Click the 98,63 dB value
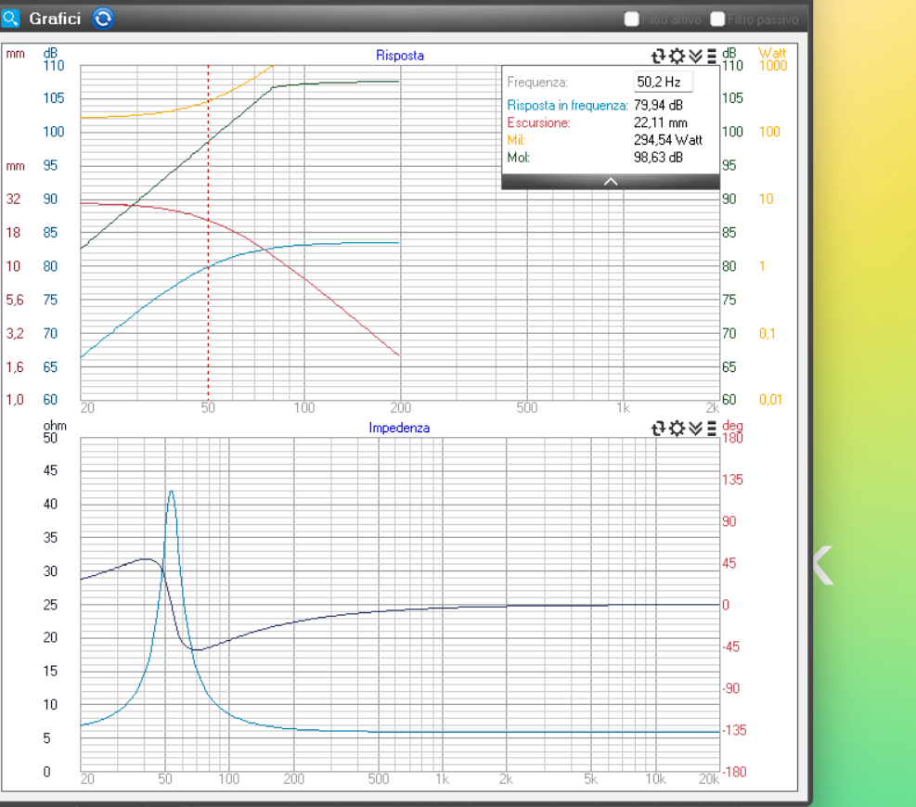 coord(658,158)
